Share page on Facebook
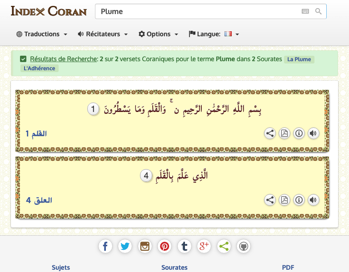 pos(105,247)
